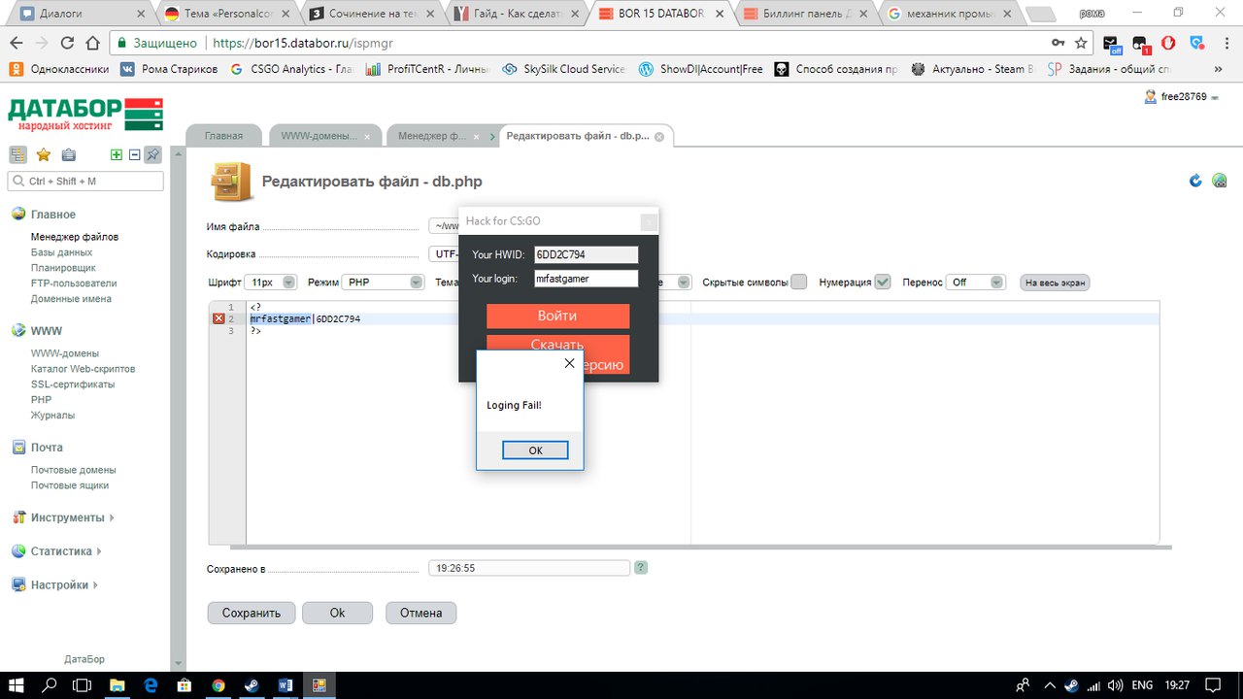Click the Сохранить button

pyautogui.click(x=252, y=613)
